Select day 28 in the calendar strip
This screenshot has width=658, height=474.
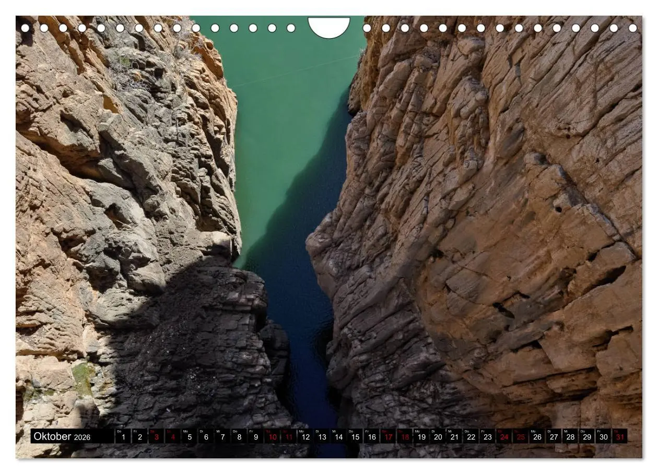click(x=571, y=436)
